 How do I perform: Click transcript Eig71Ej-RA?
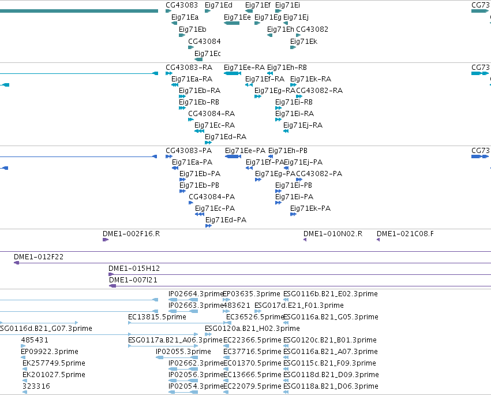[x=303, y=125]
